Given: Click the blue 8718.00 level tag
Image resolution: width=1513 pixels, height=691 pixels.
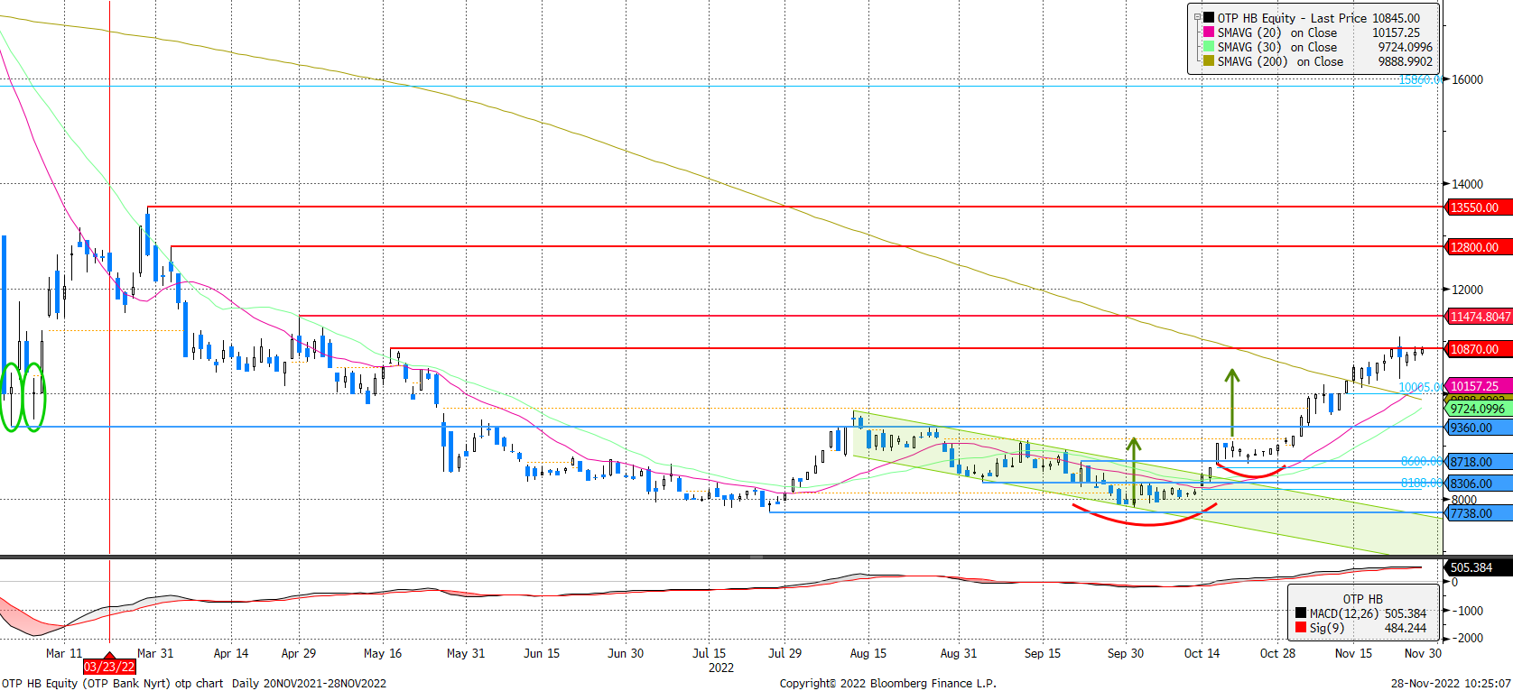Looking at the screenshot, I should point(1480,462).
